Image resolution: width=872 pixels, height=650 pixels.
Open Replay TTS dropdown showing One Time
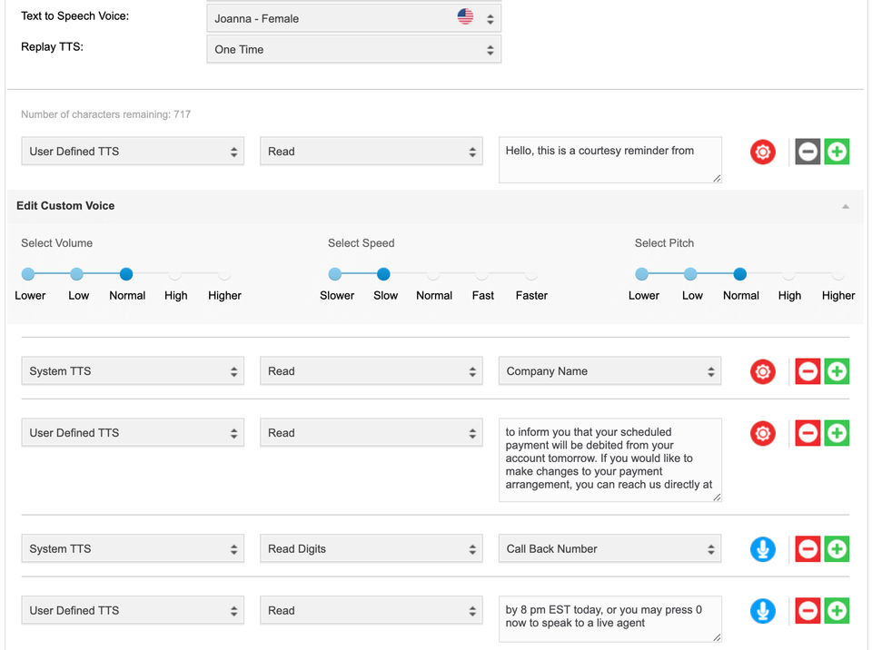(x=353, y=50)
